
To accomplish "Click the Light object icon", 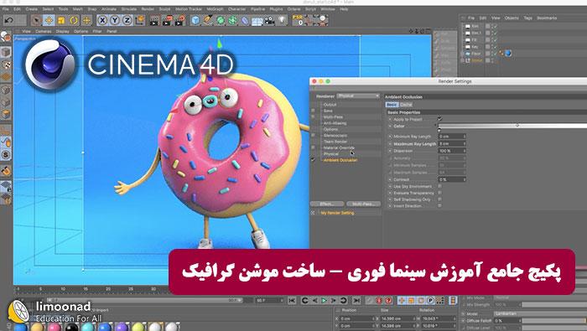I will [283, 20].
